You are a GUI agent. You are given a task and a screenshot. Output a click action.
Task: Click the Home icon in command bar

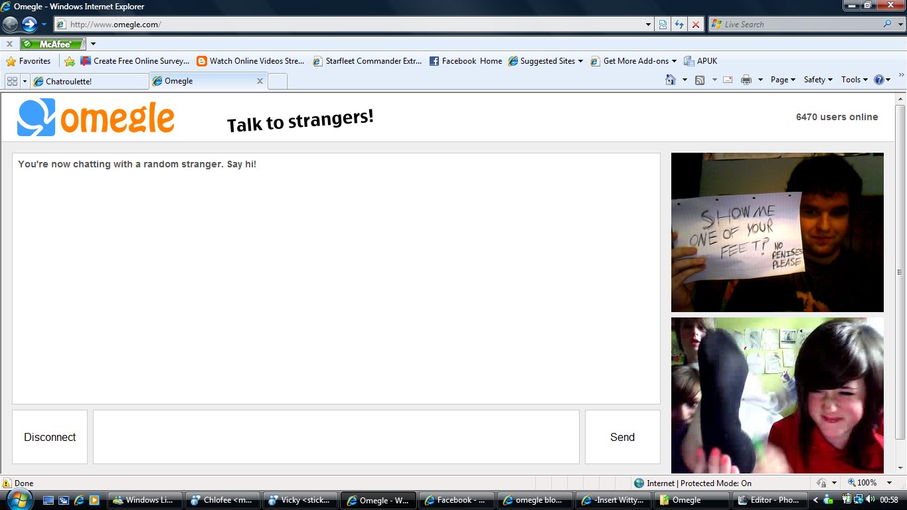(671, 80)
